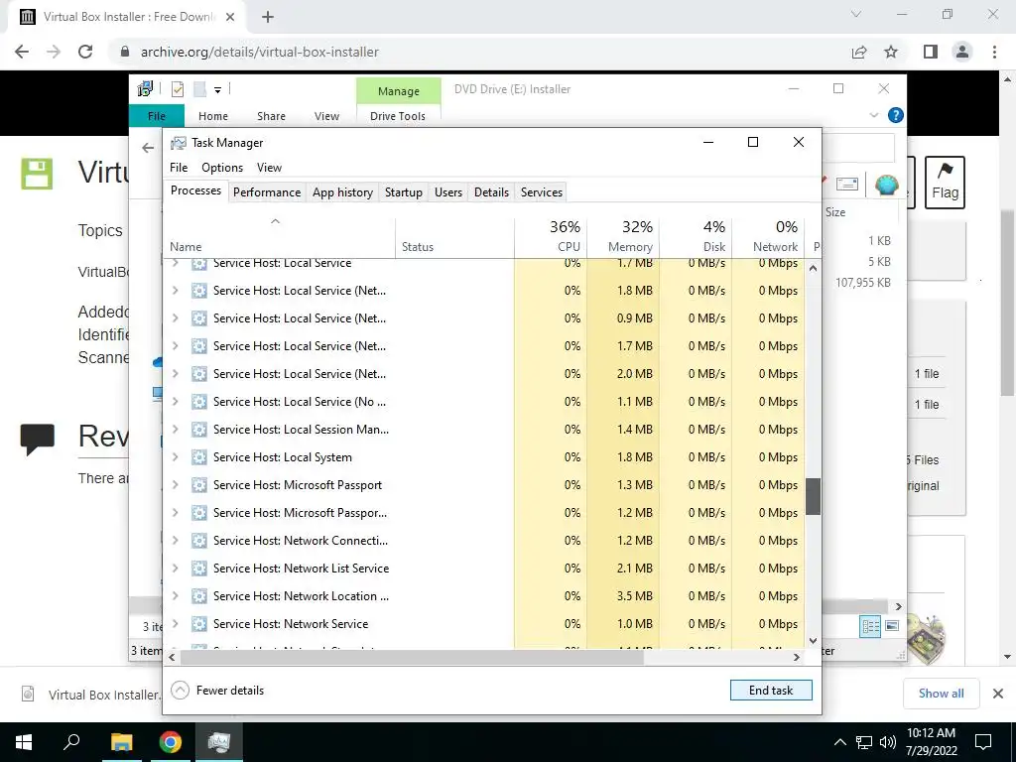Click the network tray icon

click(864, 742)
